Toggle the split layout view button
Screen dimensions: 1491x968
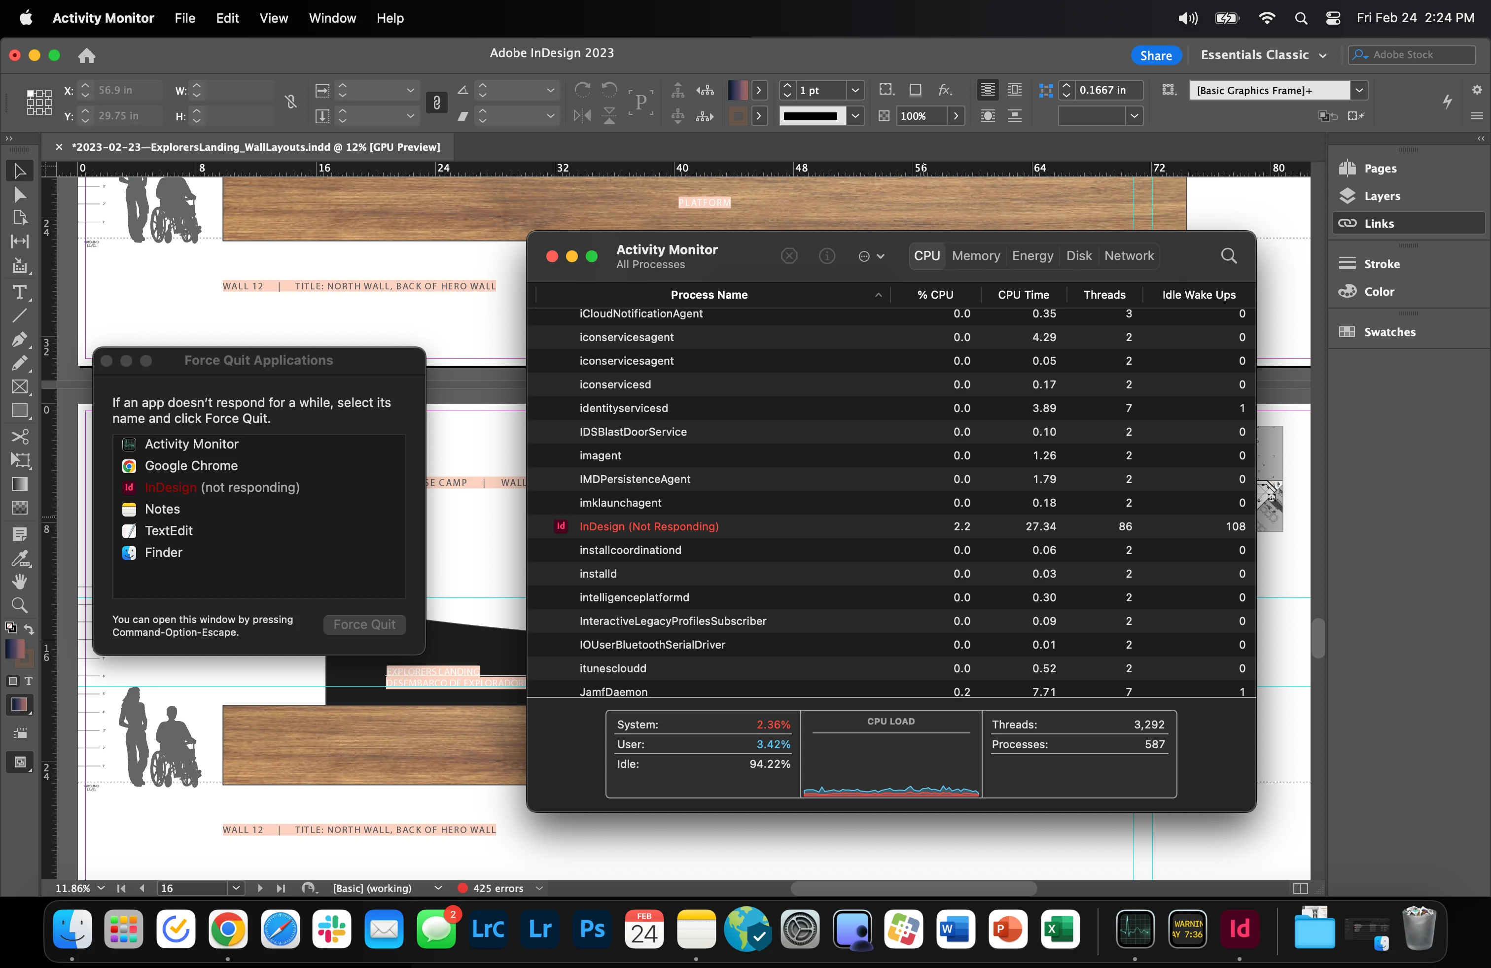[x=1300, y=889]
